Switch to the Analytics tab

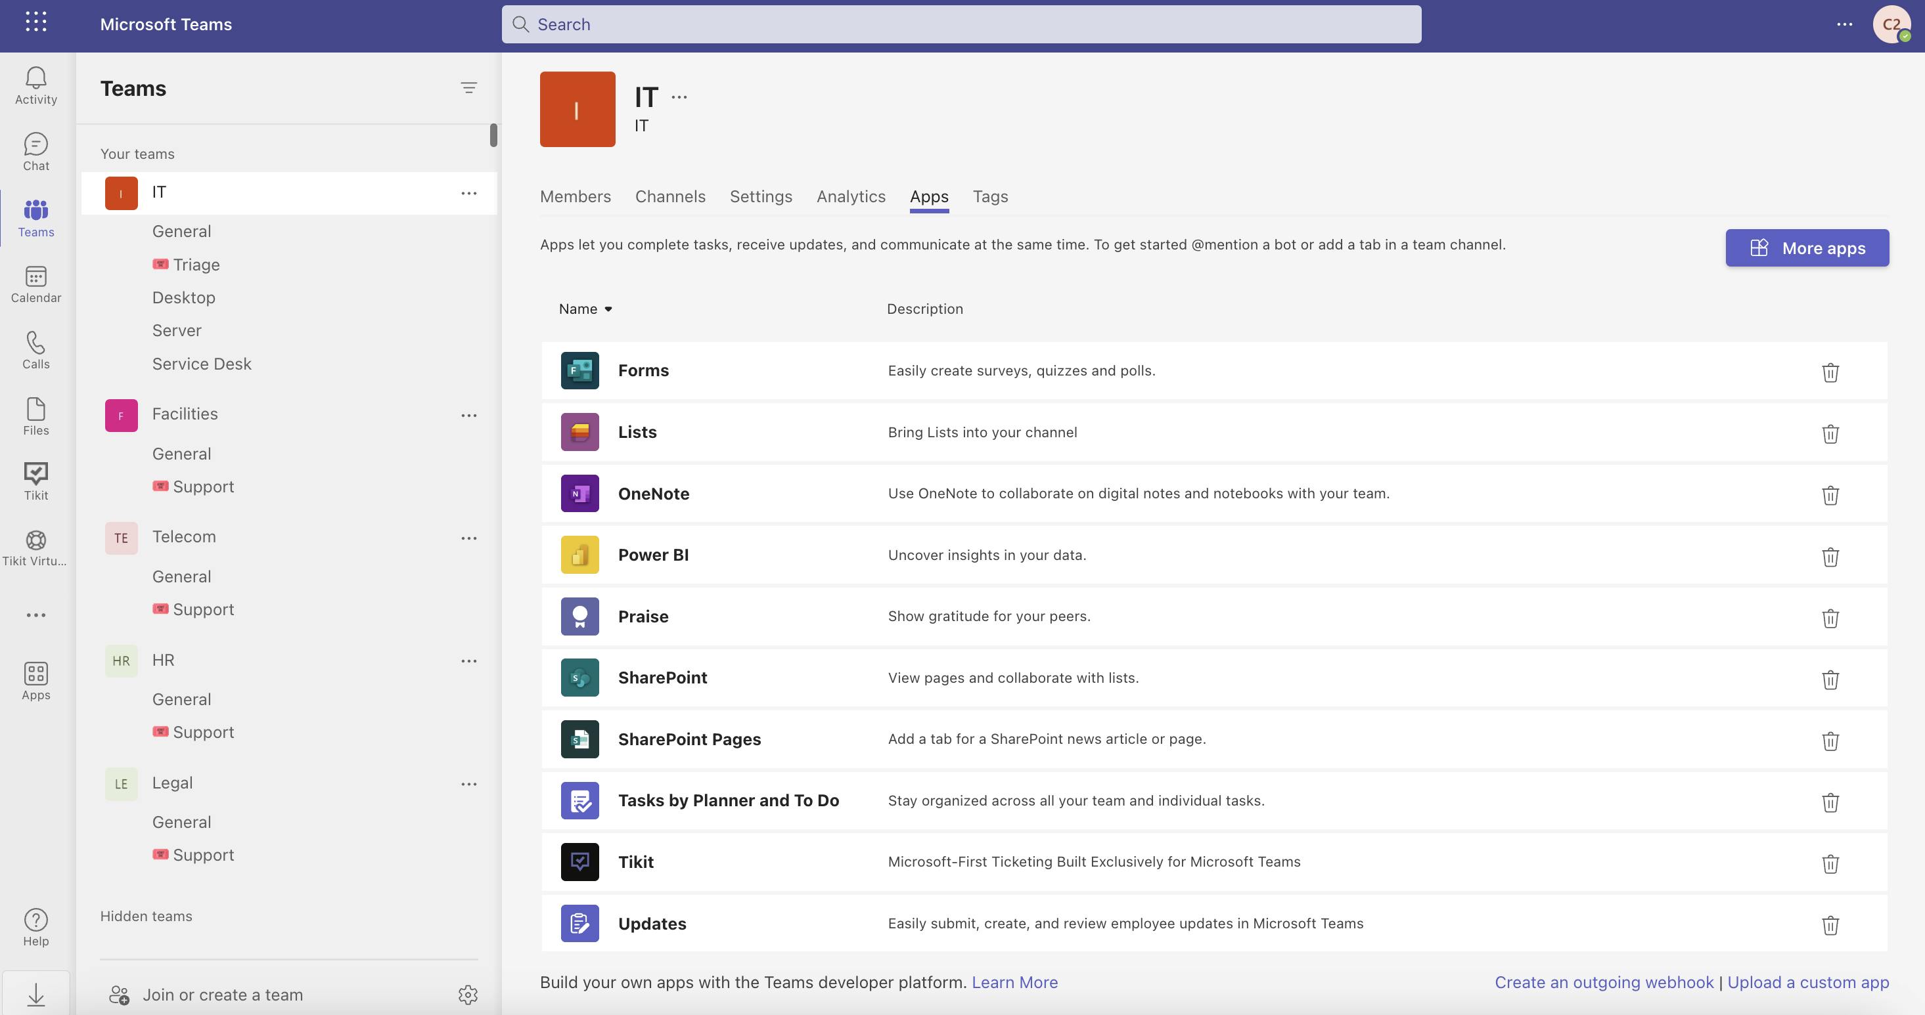click(x=850, y=196)
